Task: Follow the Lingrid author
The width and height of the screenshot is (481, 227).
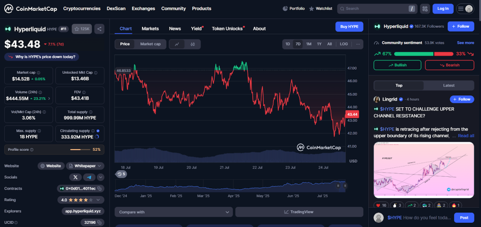Action: coord(462,99)
